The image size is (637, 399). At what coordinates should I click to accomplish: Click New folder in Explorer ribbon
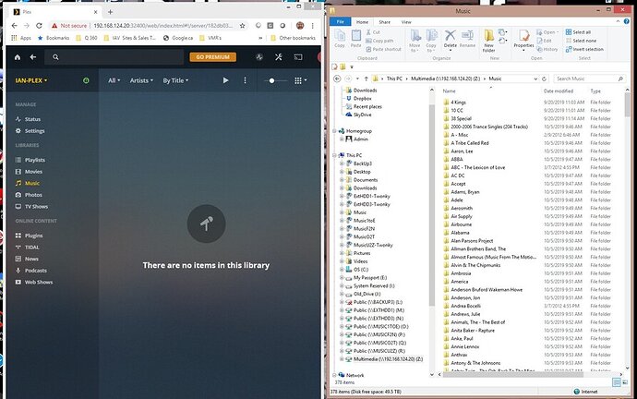488,41
